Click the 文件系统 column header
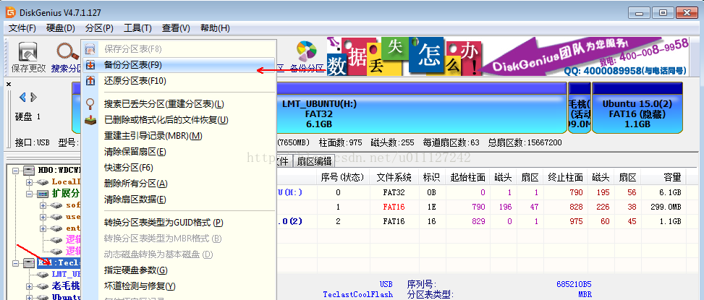This screenshot has height=300, width=704. coord(394,178)
